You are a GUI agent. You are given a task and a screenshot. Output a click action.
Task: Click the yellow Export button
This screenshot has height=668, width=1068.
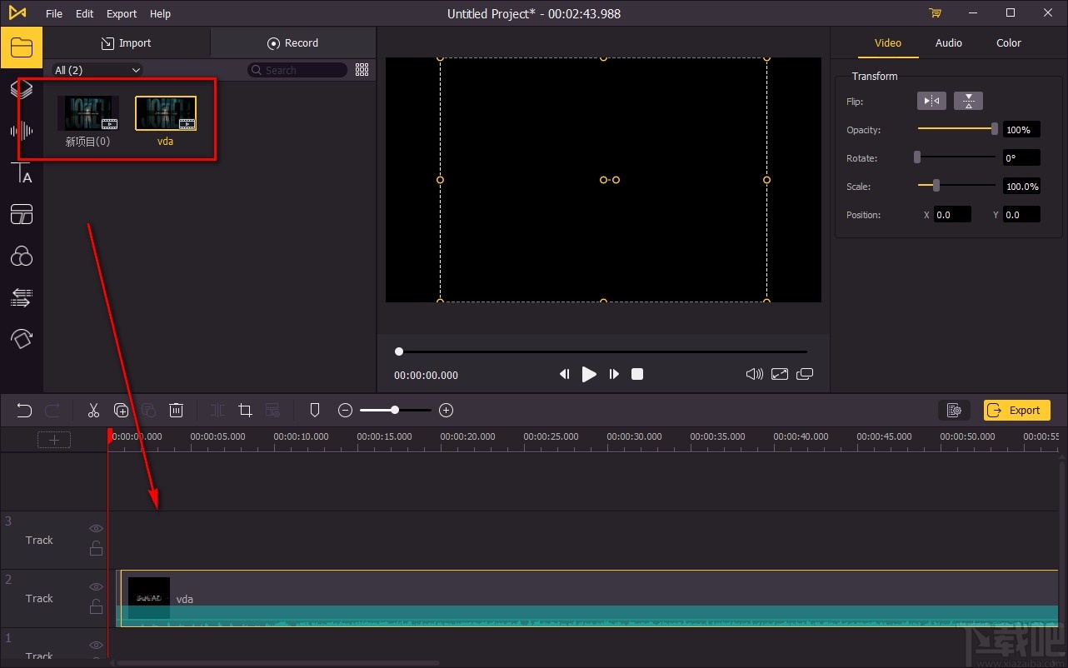pyautogui.click(x=1016, y=410)
